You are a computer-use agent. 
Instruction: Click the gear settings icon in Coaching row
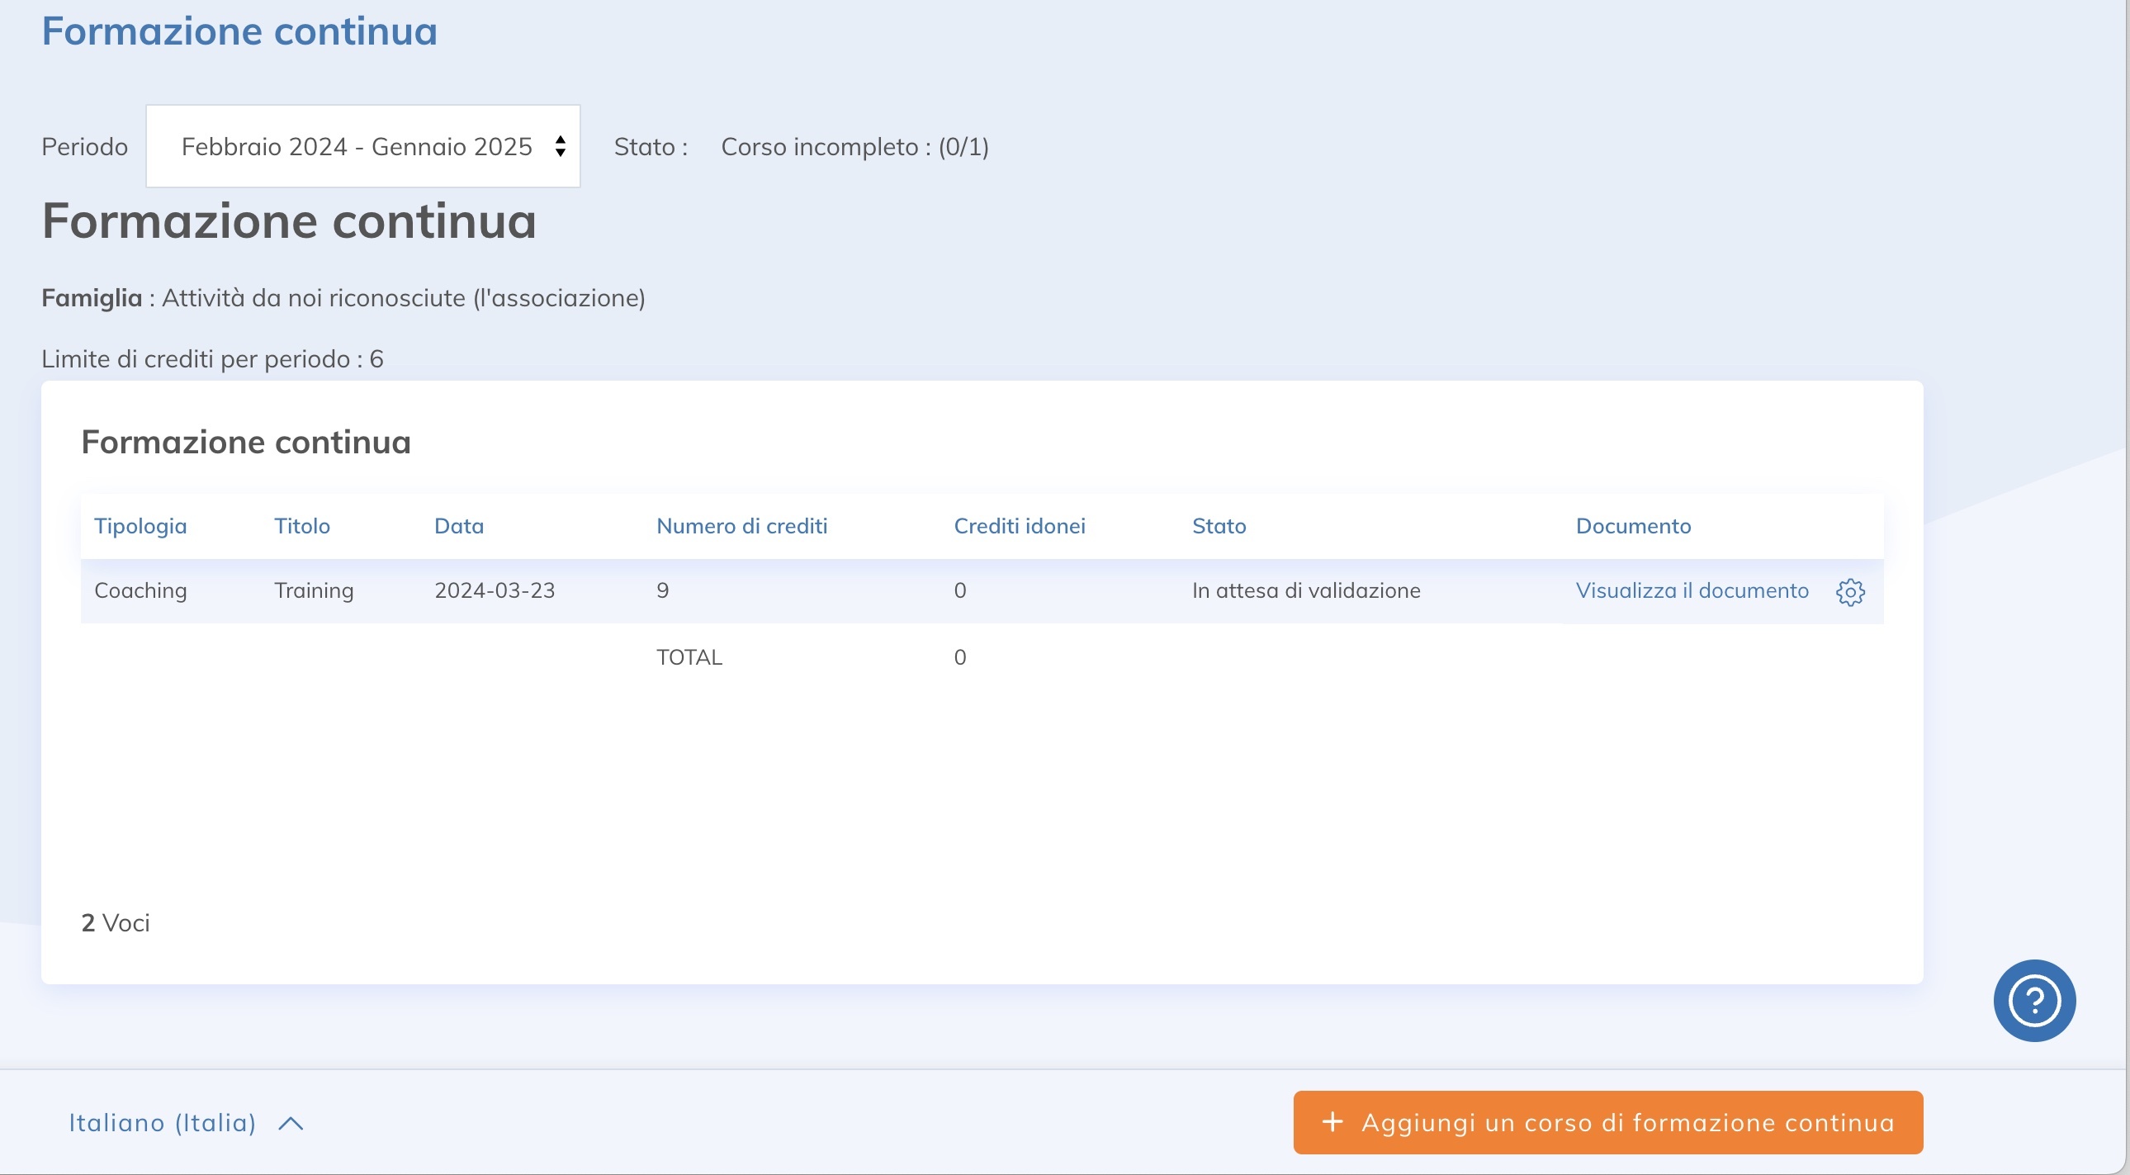[1849, 592]
